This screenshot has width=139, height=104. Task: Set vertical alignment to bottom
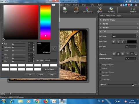click(x=136, y=54)
